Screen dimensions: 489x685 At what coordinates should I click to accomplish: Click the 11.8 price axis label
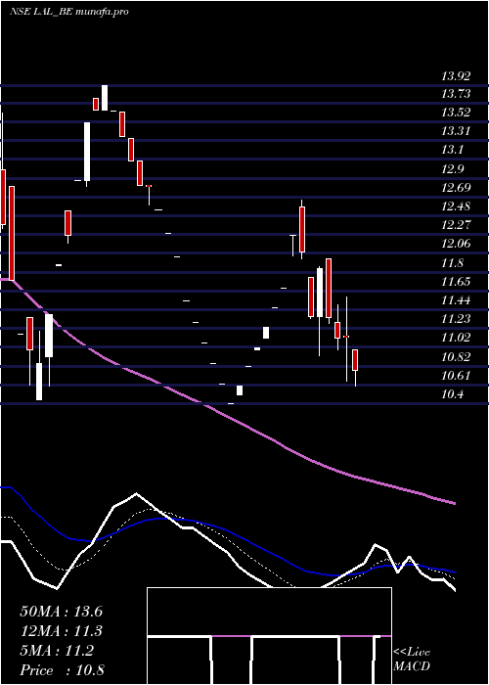coord(452,263)
